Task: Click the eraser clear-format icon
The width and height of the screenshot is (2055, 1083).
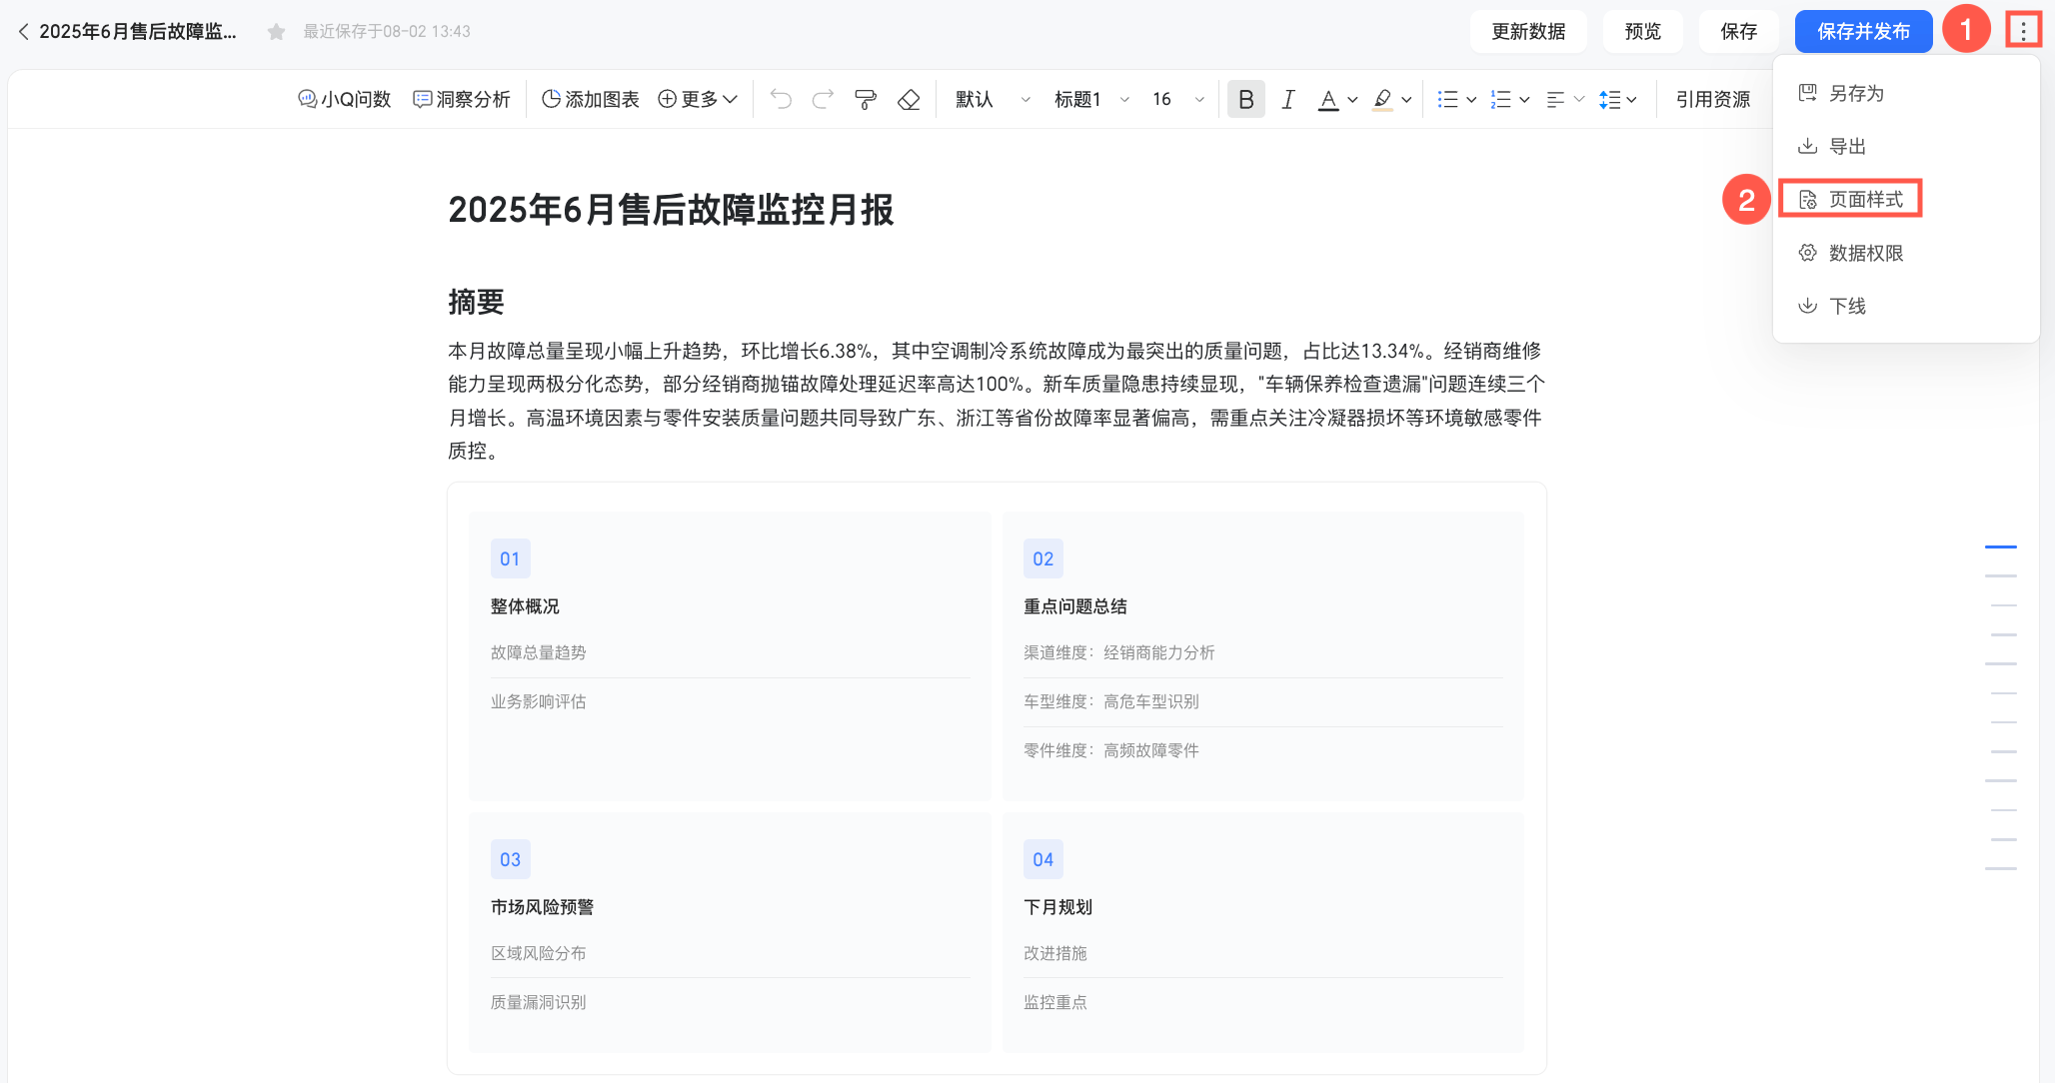Action: (909, 99)
